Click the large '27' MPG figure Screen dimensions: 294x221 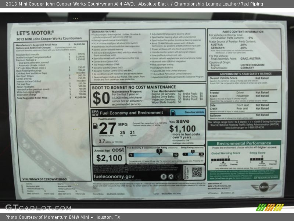107,128
